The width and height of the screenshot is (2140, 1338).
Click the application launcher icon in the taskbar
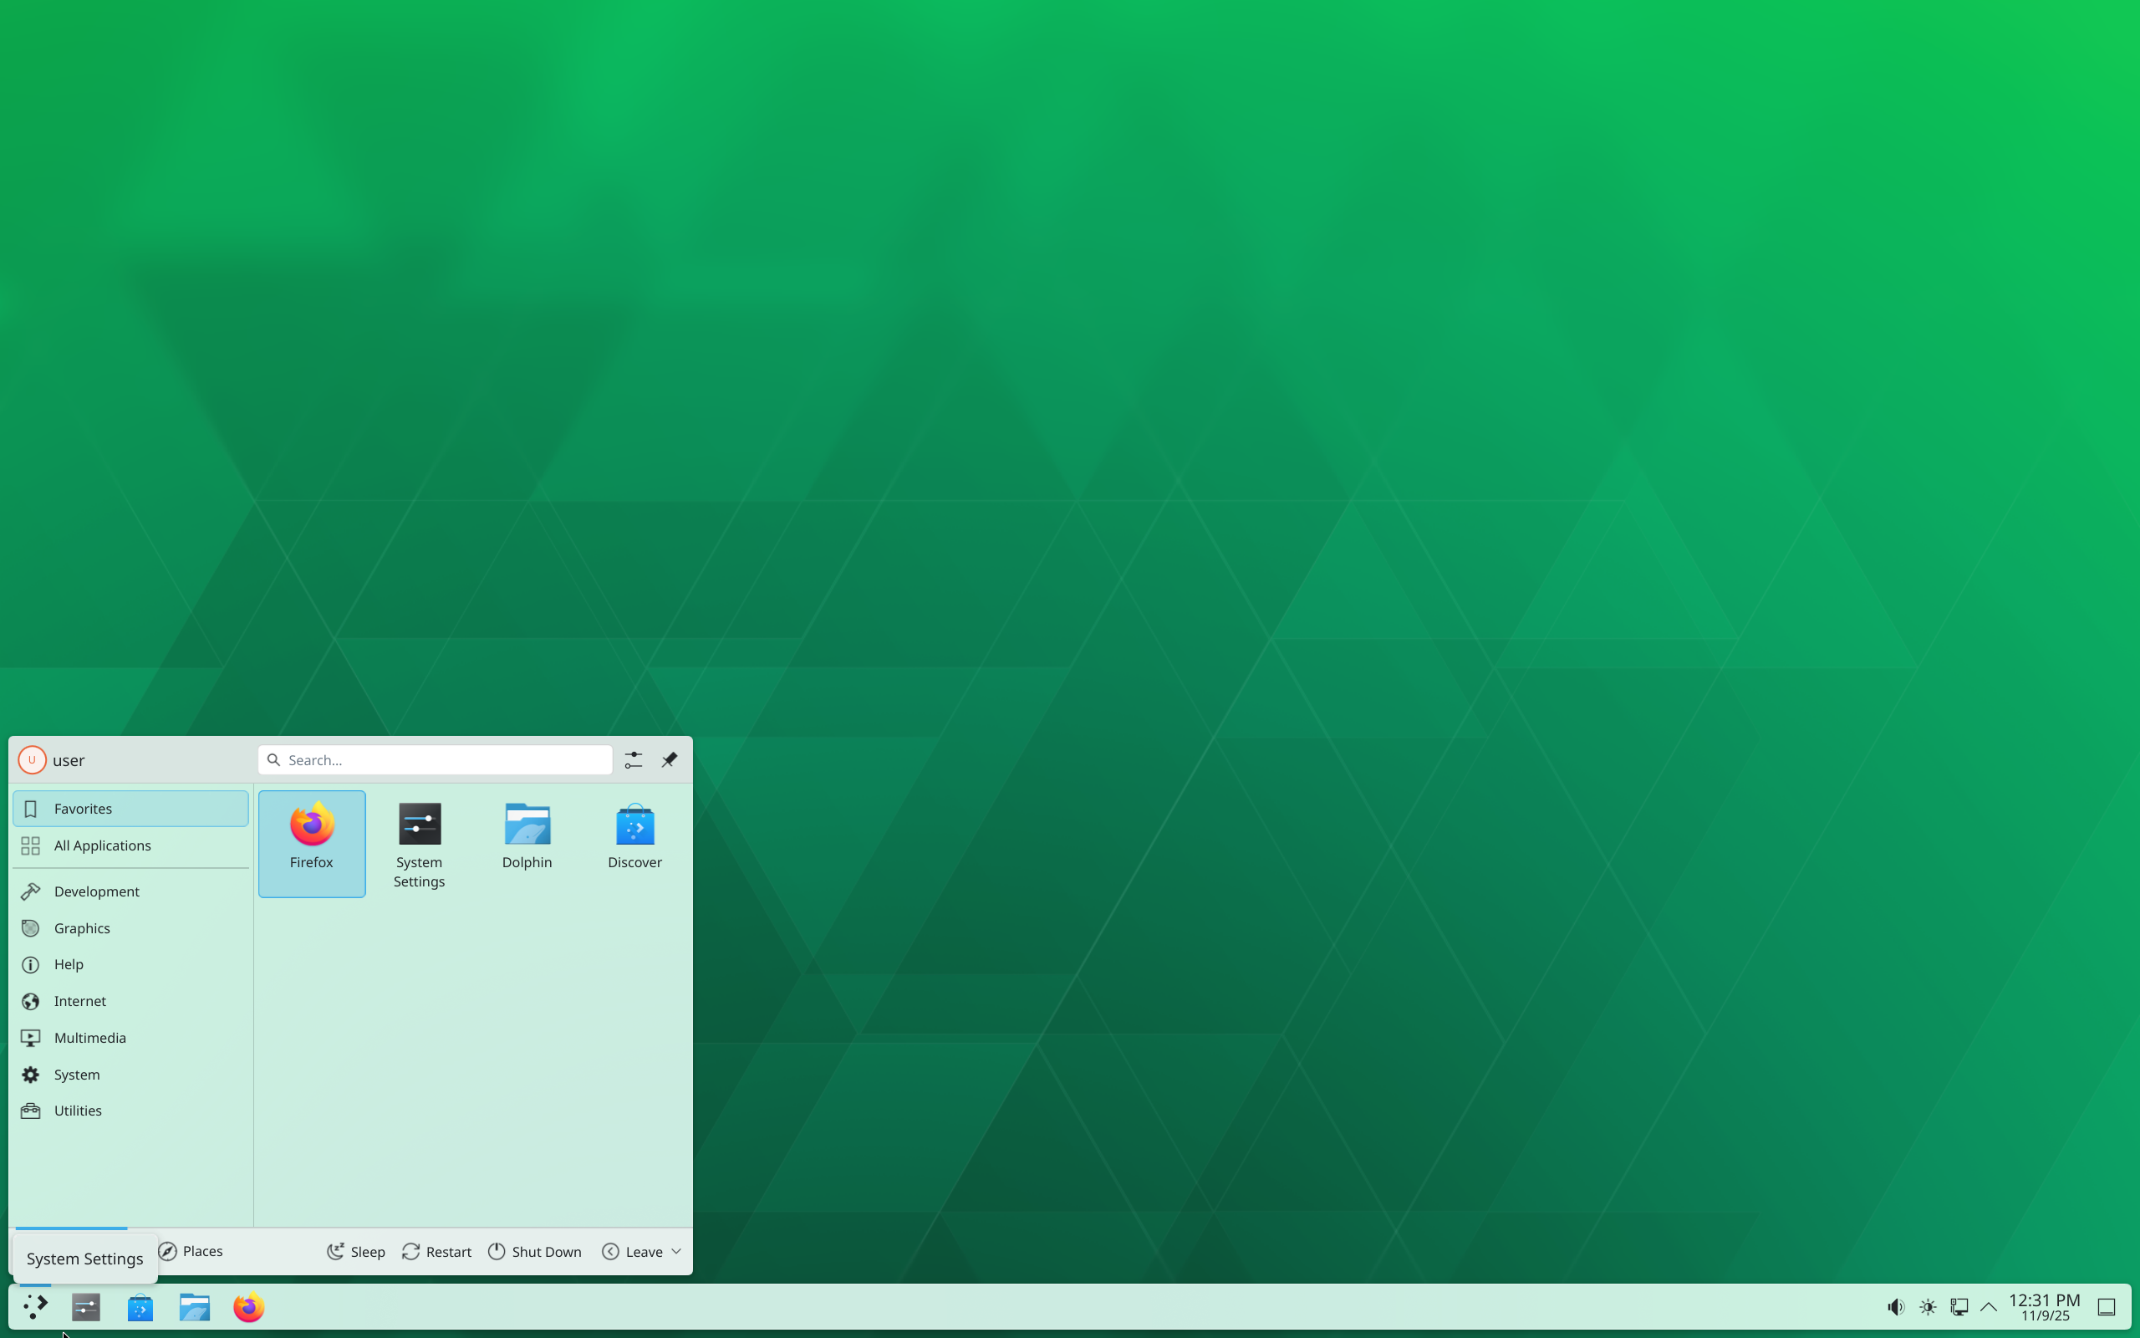(34, 1307)
